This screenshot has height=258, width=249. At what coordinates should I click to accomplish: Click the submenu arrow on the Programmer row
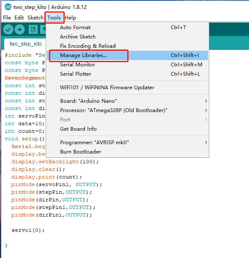coord(206,143)
